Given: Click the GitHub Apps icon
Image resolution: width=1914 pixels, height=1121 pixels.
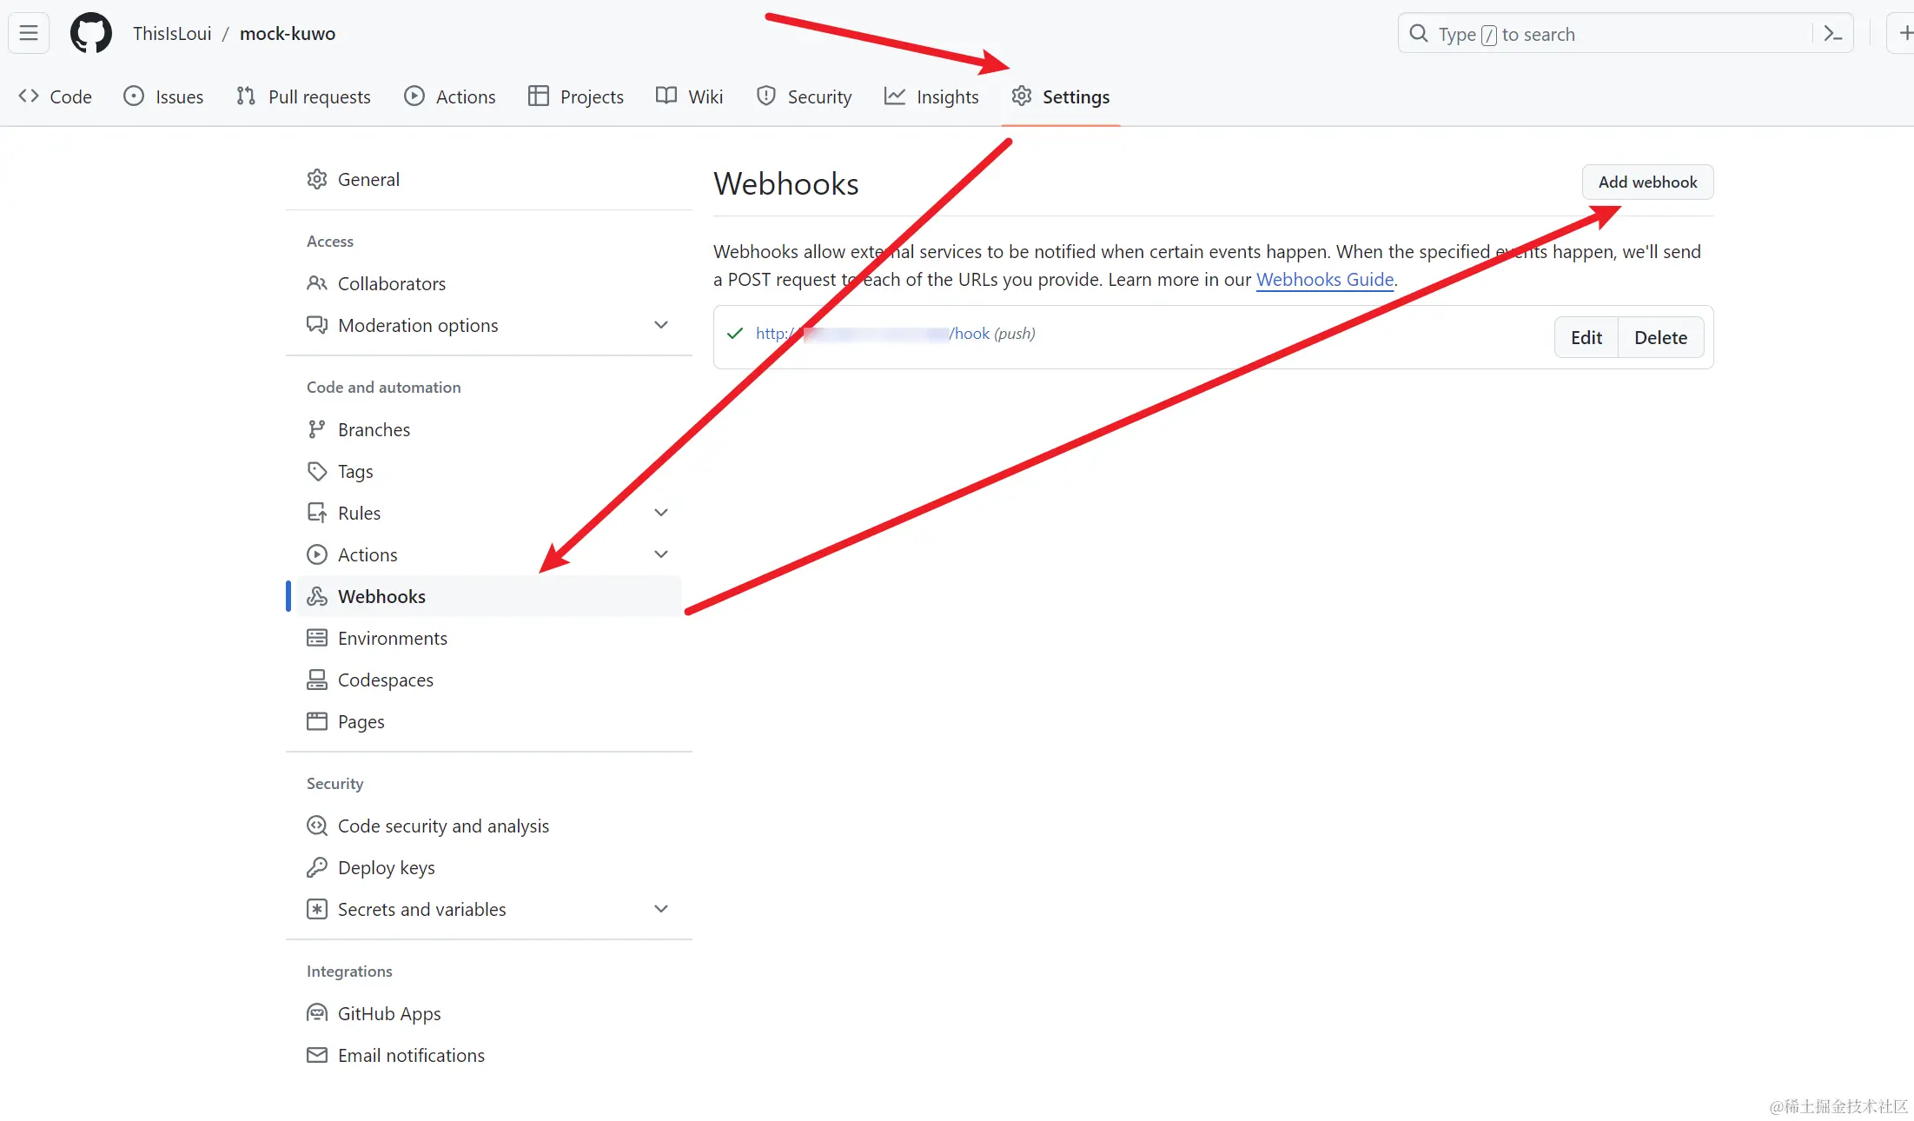Looking at the screenshot, I should click(317, 1013).
